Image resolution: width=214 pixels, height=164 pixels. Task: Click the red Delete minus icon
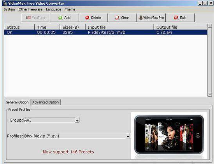87,18
